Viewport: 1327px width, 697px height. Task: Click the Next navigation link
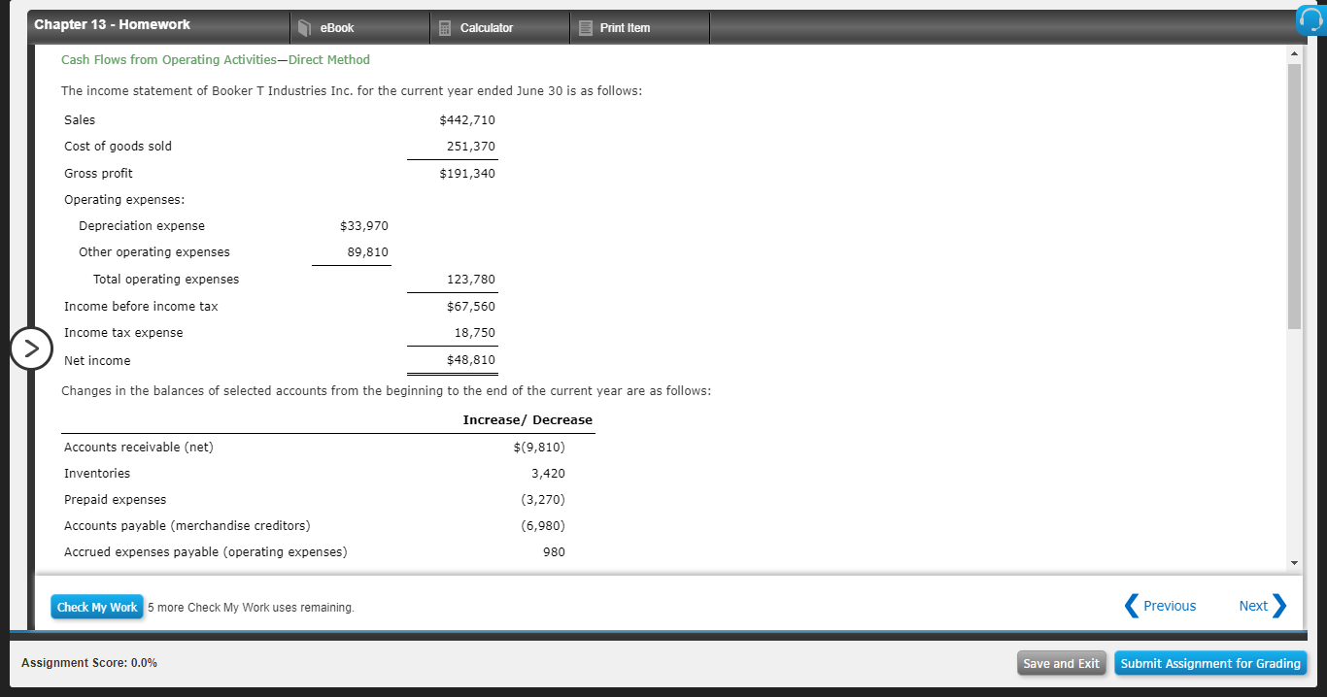coord(1252,605)
